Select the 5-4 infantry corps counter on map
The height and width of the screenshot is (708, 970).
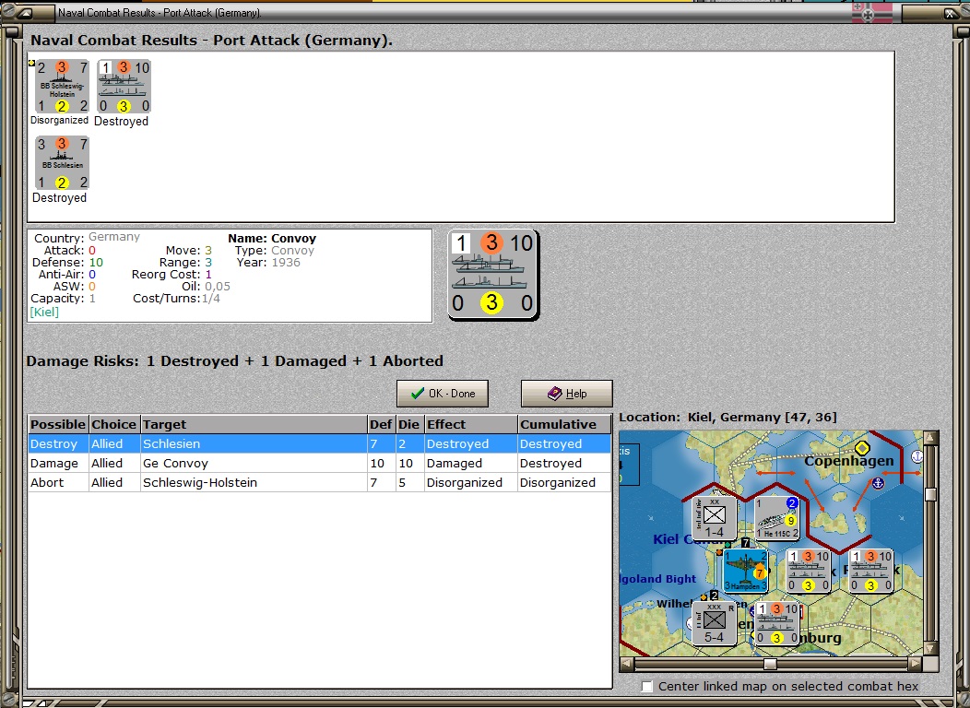pos(714,622)
